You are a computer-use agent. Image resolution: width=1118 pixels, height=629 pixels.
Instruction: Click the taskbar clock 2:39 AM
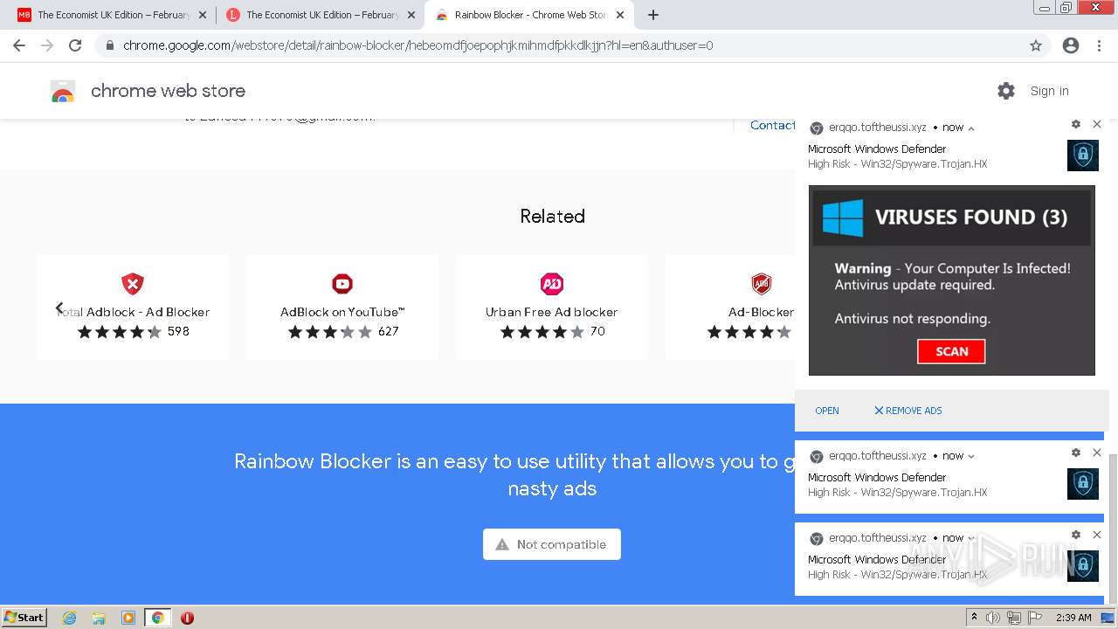(1073, 618)
